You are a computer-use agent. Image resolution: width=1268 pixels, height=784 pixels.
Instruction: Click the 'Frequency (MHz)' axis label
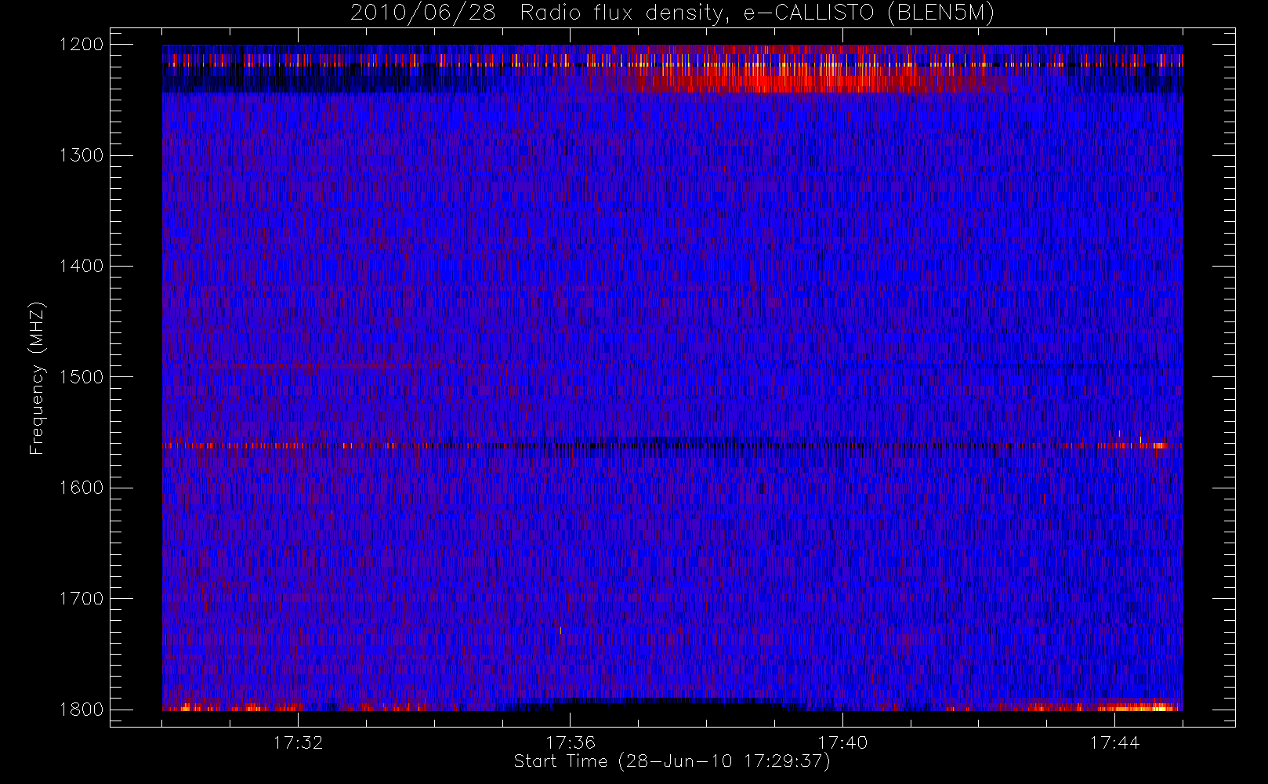(x=37, y=378)
